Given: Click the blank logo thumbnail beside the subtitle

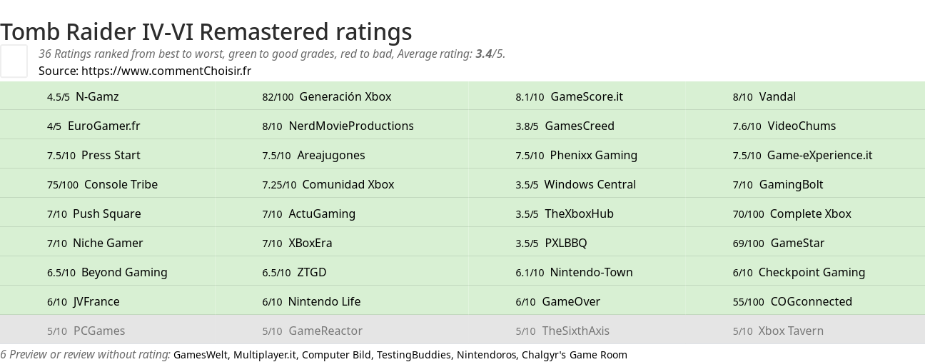Looking at the screenshot, I should click(x=14, y=61).
